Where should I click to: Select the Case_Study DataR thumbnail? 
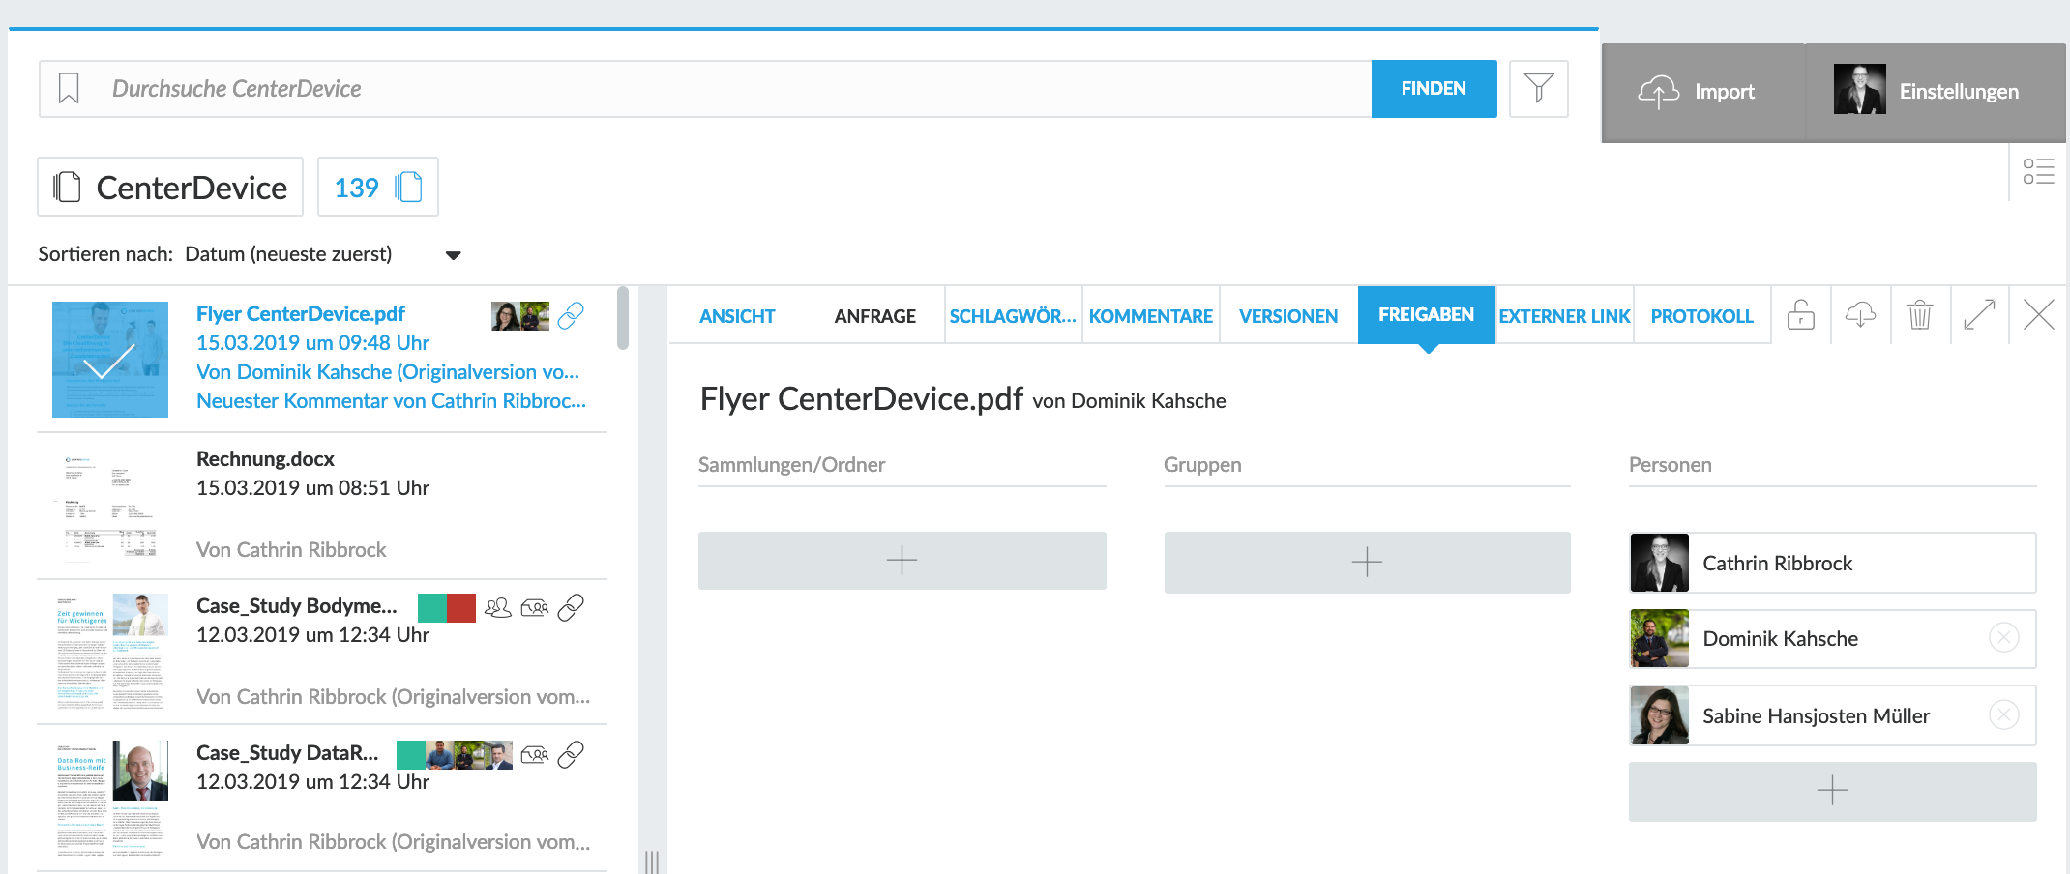110,799
